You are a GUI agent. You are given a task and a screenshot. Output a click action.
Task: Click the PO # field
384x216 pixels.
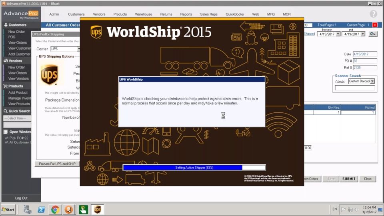[x=365, y=61]
